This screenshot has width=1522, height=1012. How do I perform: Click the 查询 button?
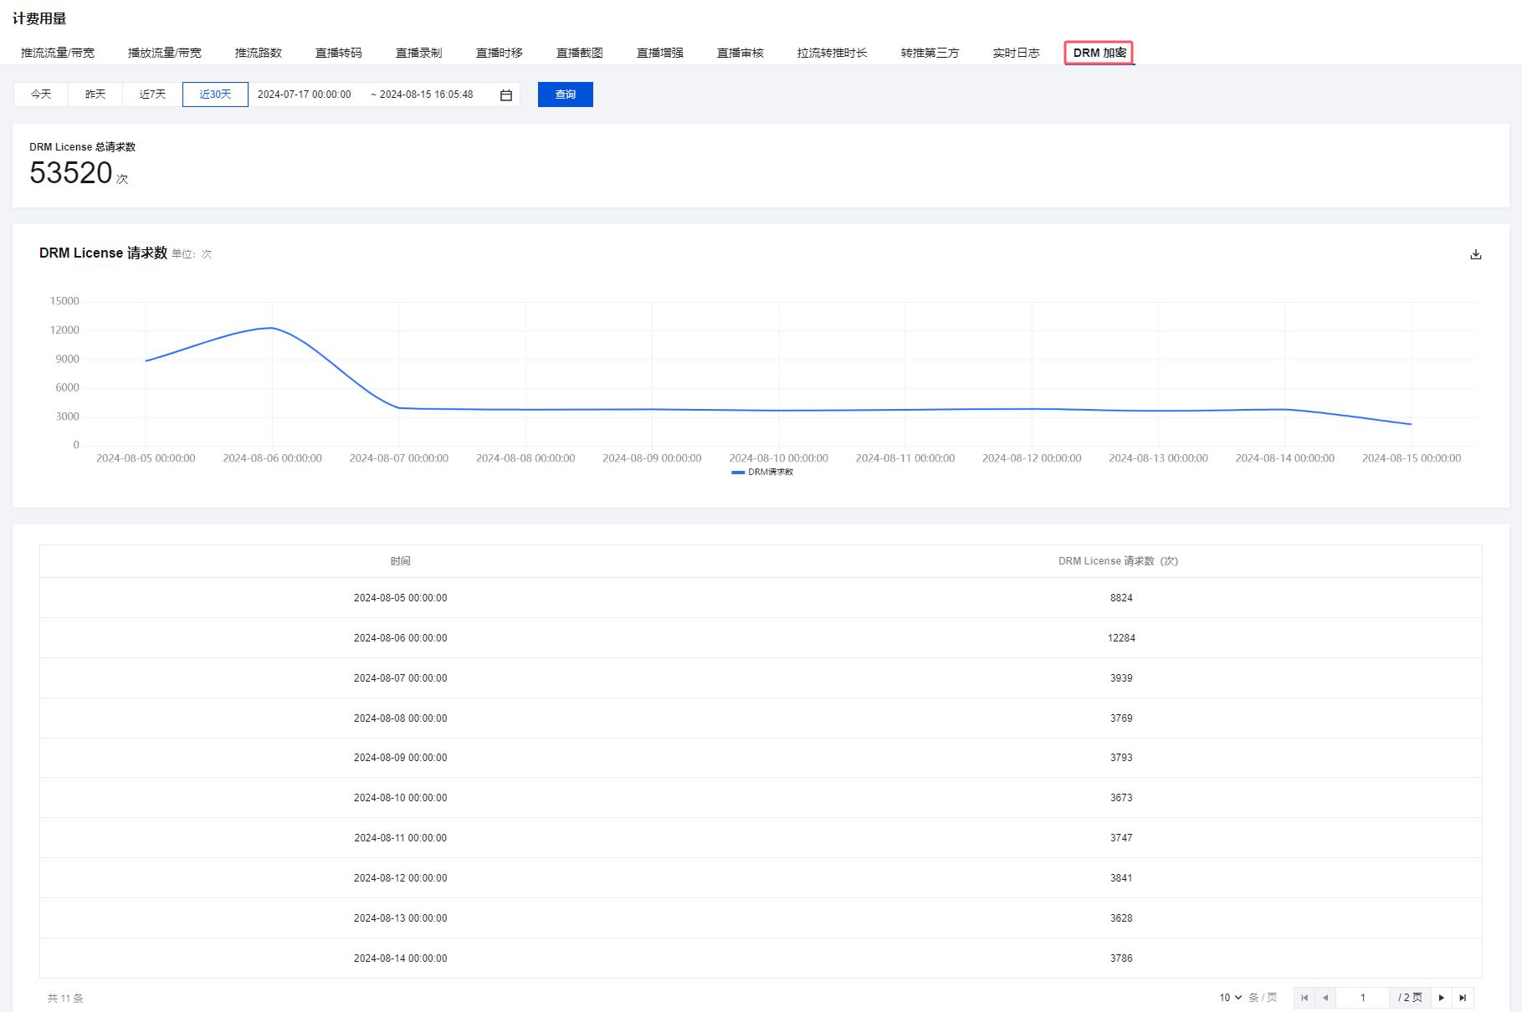(x=566, y=95)
